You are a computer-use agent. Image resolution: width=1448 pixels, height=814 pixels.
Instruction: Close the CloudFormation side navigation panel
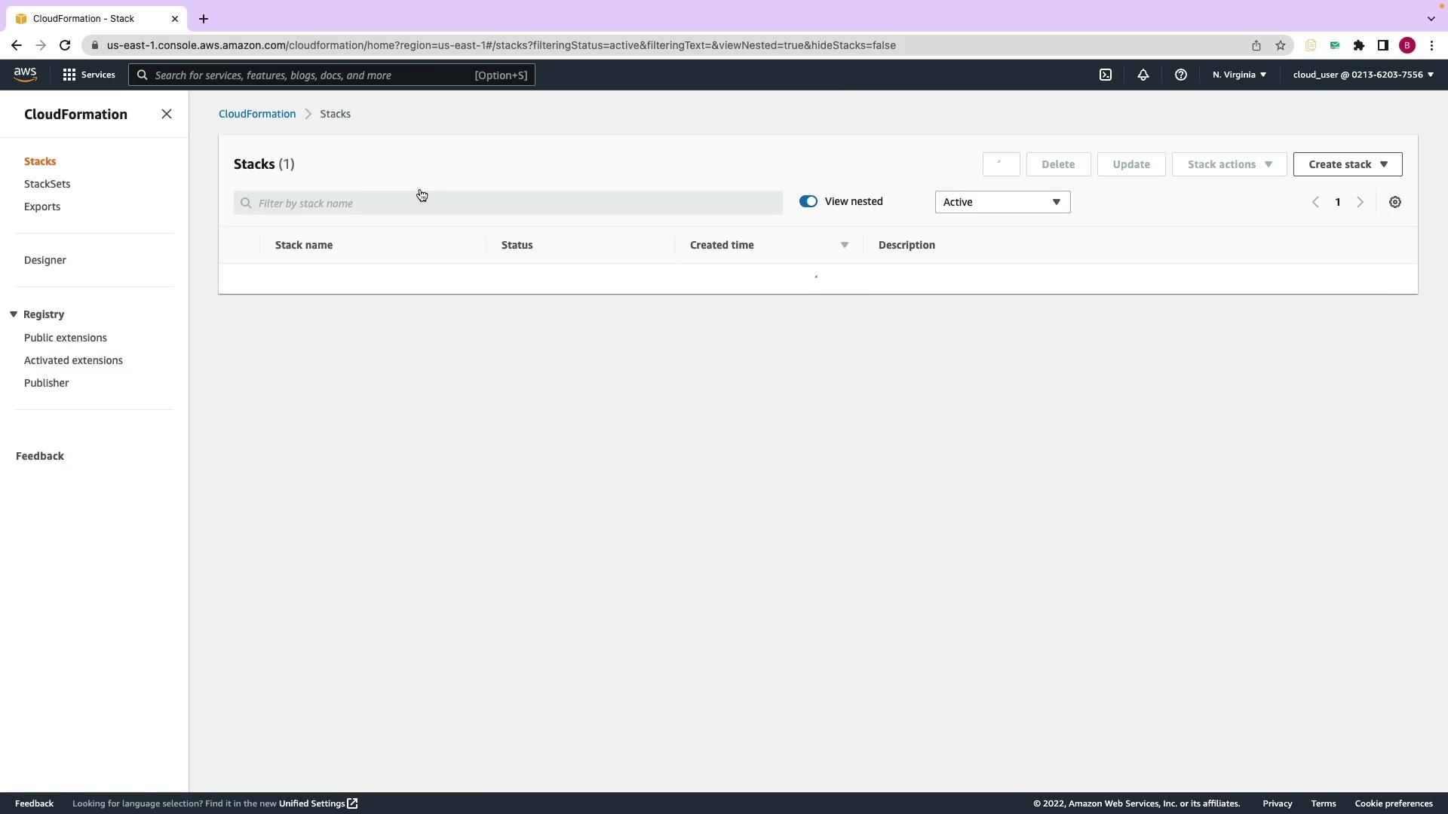coord(167,114)
